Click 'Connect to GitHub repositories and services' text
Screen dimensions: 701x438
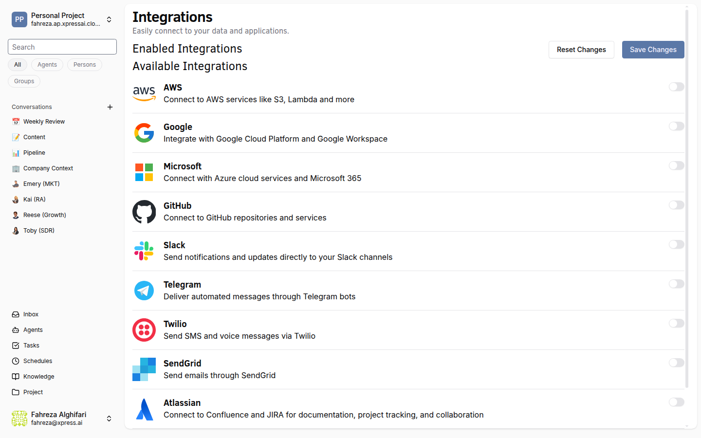(245, 218)
